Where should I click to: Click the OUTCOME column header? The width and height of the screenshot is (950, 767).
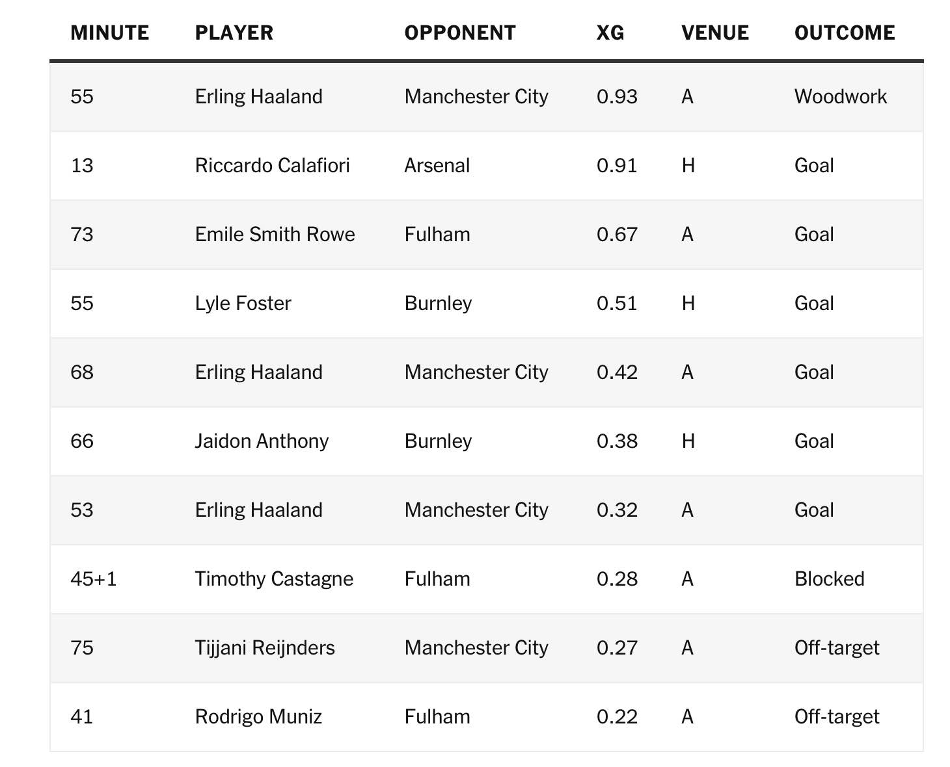844,32
